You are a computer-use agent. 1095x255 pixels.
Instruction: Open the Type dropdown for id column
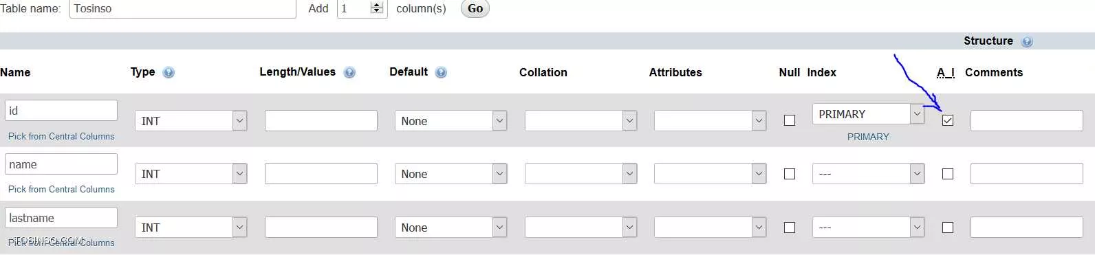click(191, 121)
